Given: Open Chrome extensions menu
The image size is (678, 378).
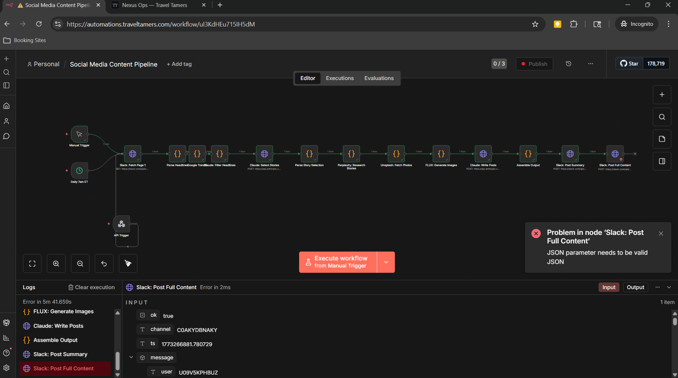Looking at the screenshot, I should coord(574,24).
